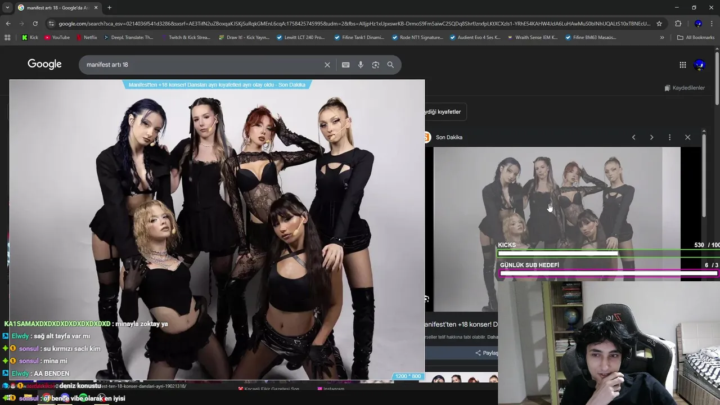Open Chrome apps grid in bookmarks bar
Image resolution: width=720 pixels, height=405 pixels.
pyautogui.click(x=7, y=38)
